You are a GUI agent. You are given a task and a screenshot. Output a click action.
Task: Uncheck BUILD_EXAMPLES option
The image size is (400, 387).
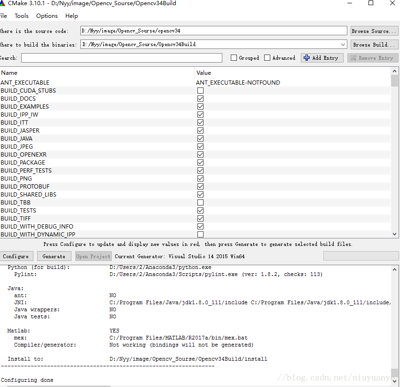[x=201, y=106]
